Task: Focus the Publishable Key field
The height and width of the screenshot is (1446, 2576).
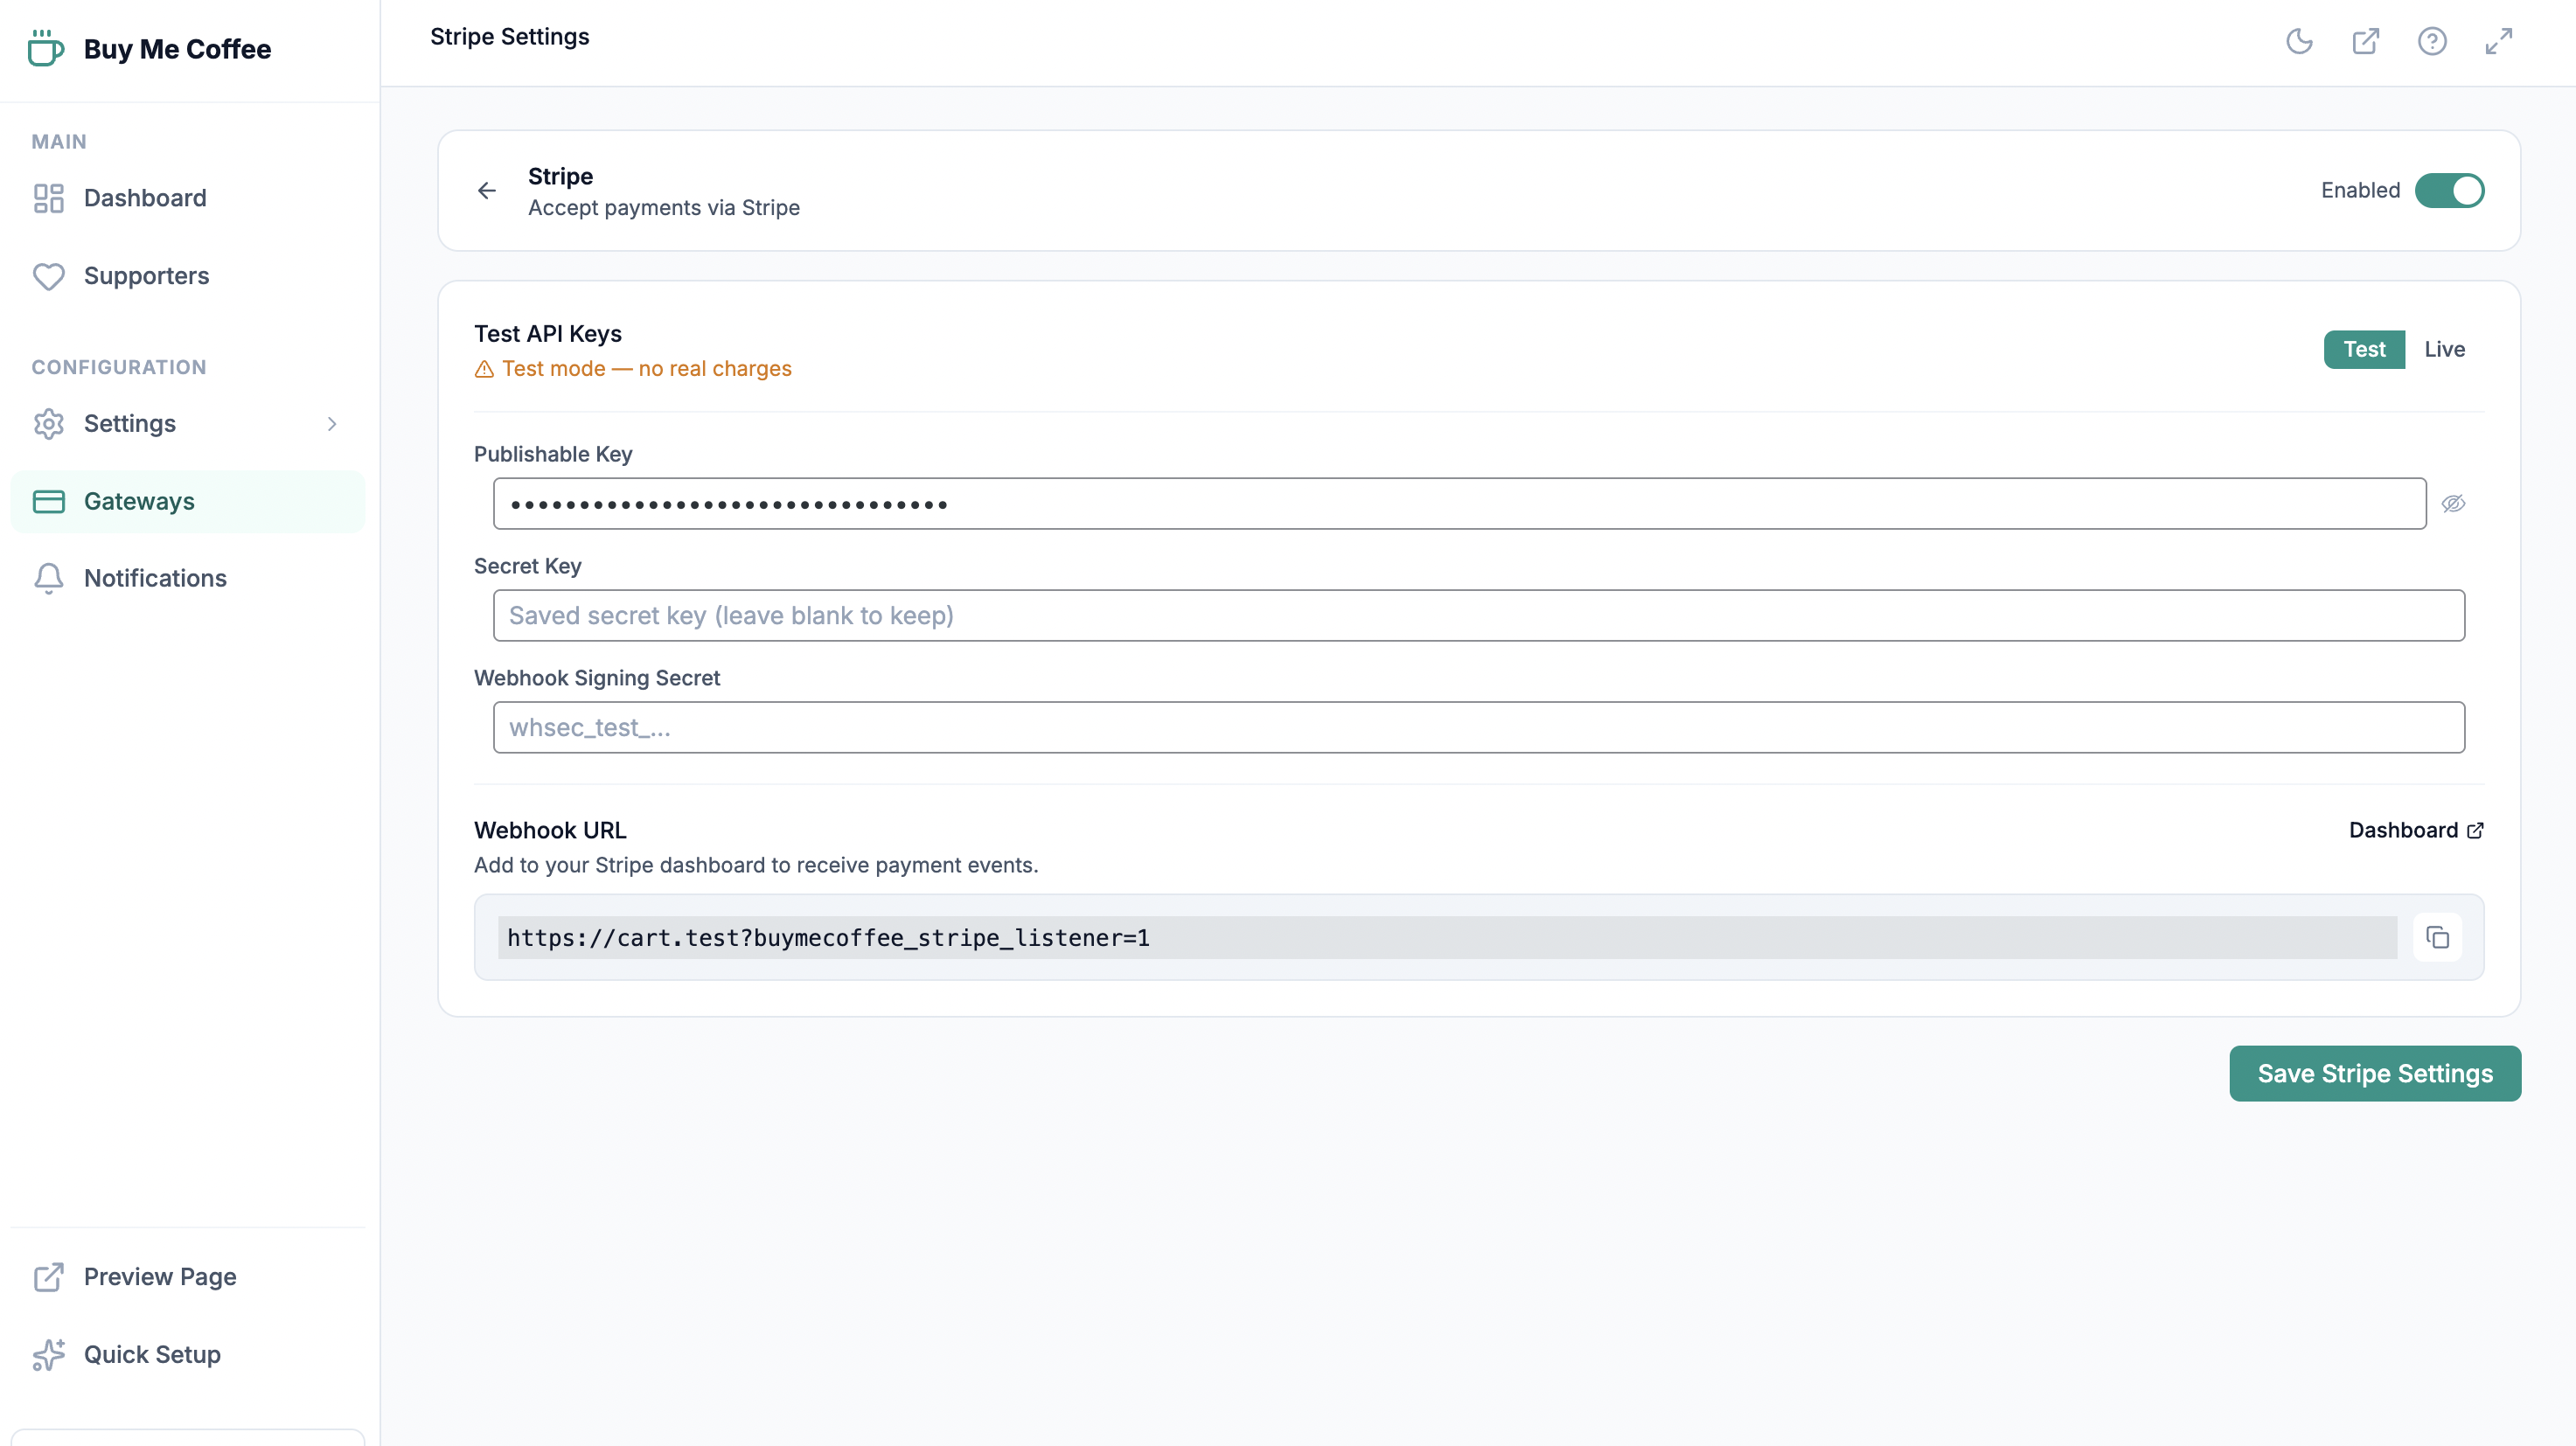Action: coord(1459,503)
